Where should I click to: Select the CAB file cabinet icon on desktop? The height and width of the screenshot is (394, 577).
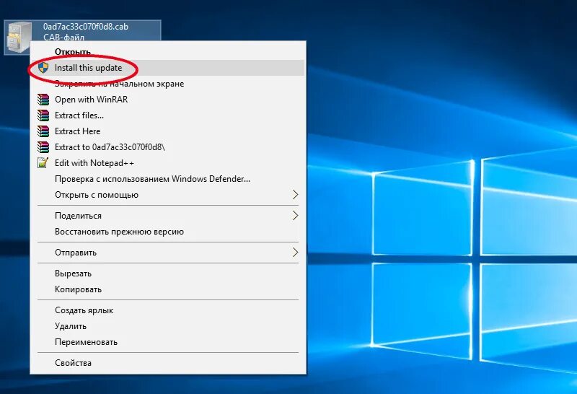[x=19, y=38]
